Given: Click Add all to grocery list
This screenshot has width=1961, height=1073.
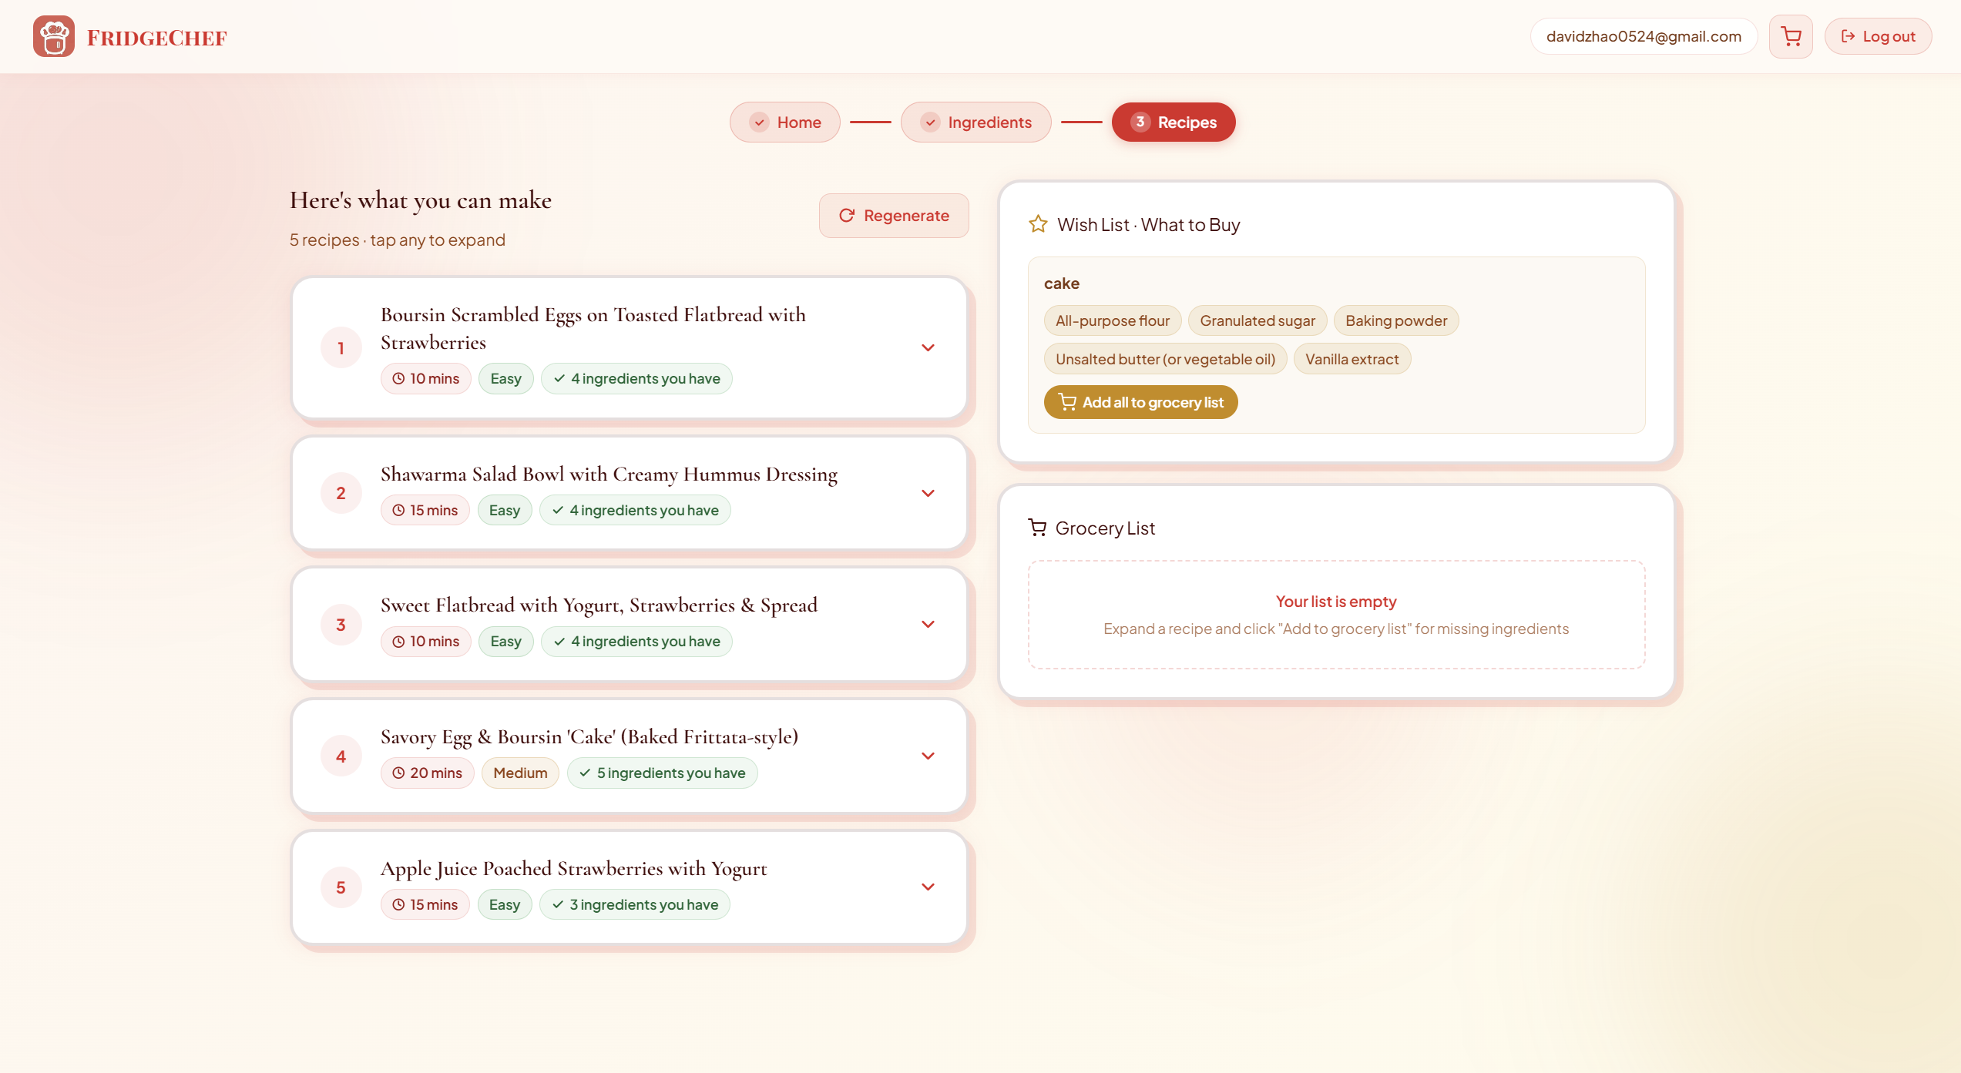Looking at the screenshot, I should click(1140, 402).
